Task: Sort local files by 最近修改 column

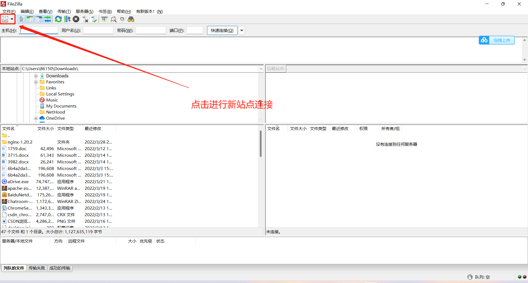Action: 99,129
